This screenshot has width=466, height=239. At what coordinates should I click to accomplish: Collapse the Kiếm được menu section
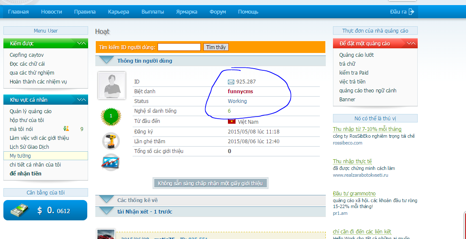pos(81,43)
